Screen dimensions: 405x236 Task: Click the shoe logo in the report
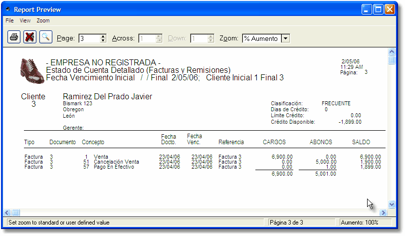coord(31,68)
